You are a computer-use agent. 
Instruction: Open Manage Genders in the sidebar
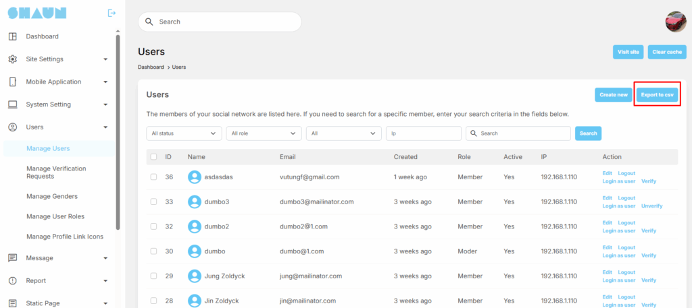click(x=51, y=196)
